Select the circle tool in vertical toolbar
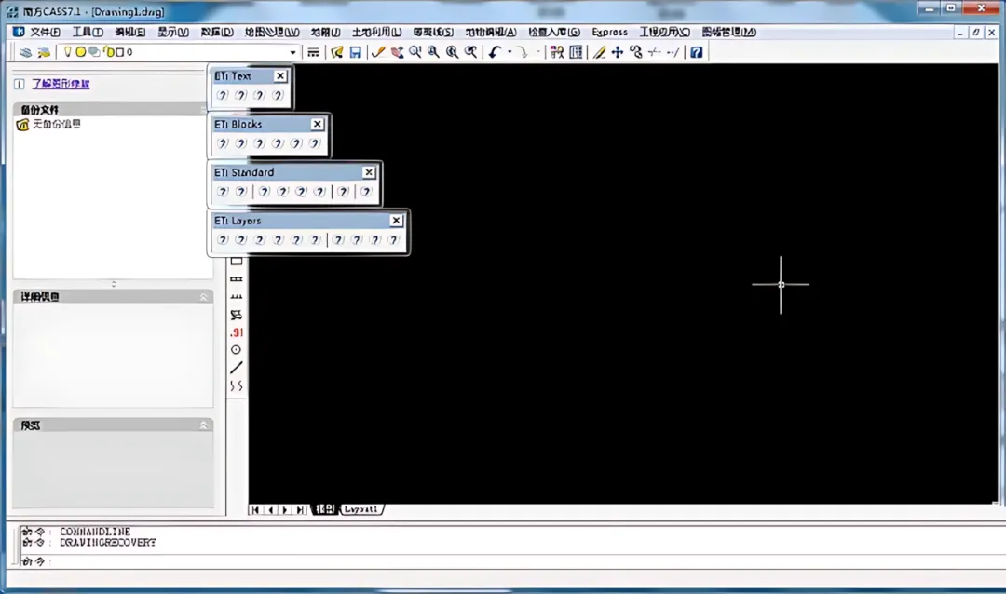 coord(236,349)
